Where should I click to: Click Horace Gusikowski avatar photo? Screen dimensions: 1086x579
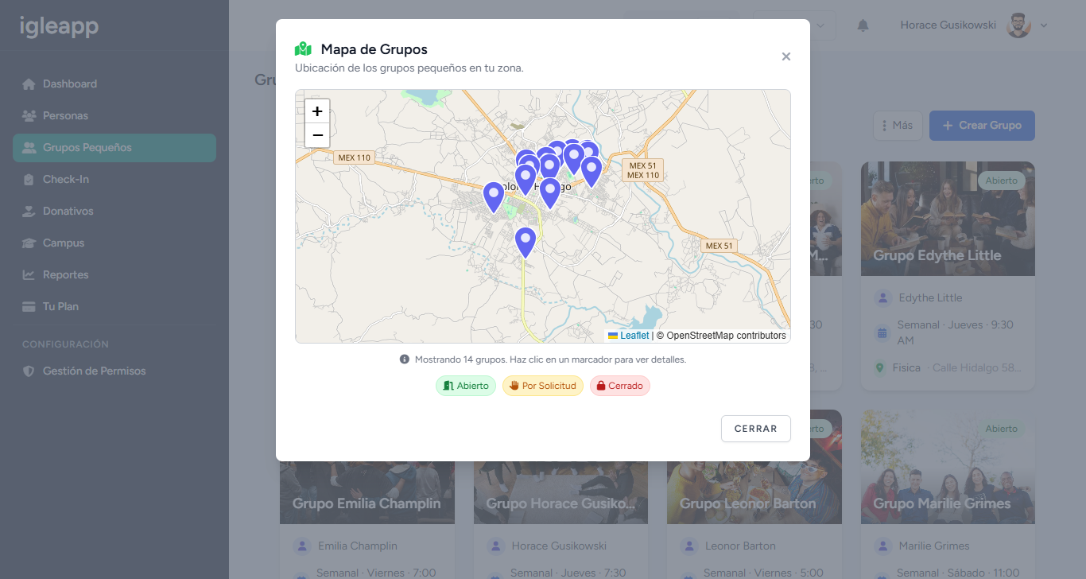[x=1018, y=25]
